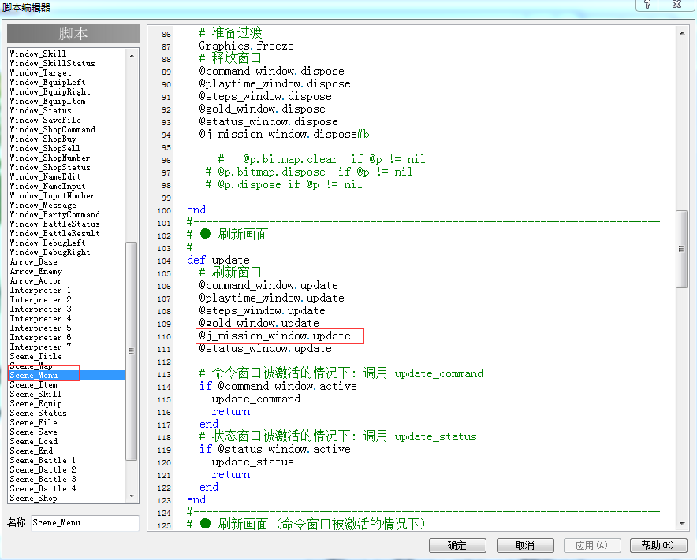
Task: Select Scene_End script
Action: (31, 451)
